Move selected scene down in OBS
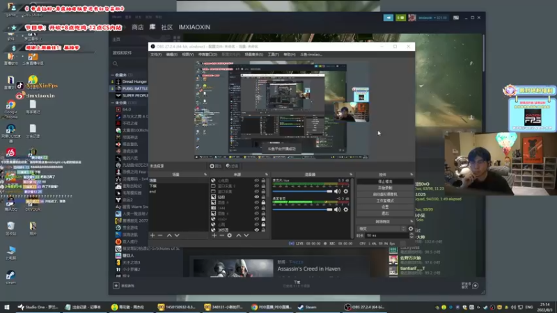 coord(177,235)
